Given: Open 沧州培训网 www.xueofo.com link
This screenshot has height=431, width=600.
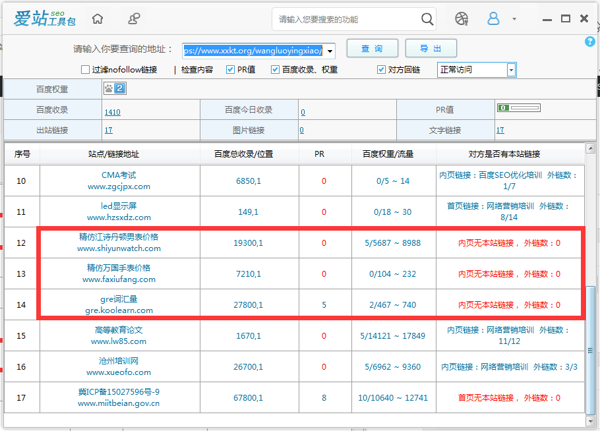Looking at the screenshot, I should coord(119,367).
